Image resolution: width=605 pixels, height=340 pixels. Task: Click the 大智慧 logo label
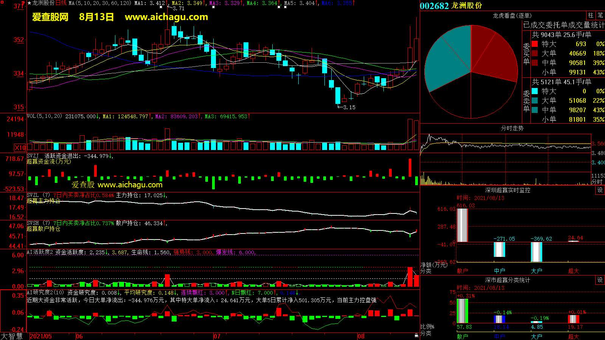(12, 336)
